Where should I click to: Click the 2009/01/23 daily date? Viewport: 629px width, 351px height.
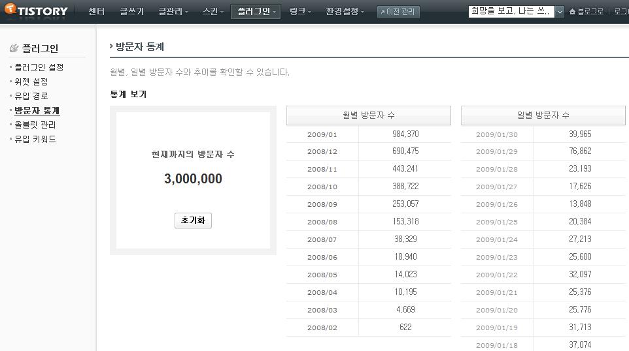click(x=497, y=257)
